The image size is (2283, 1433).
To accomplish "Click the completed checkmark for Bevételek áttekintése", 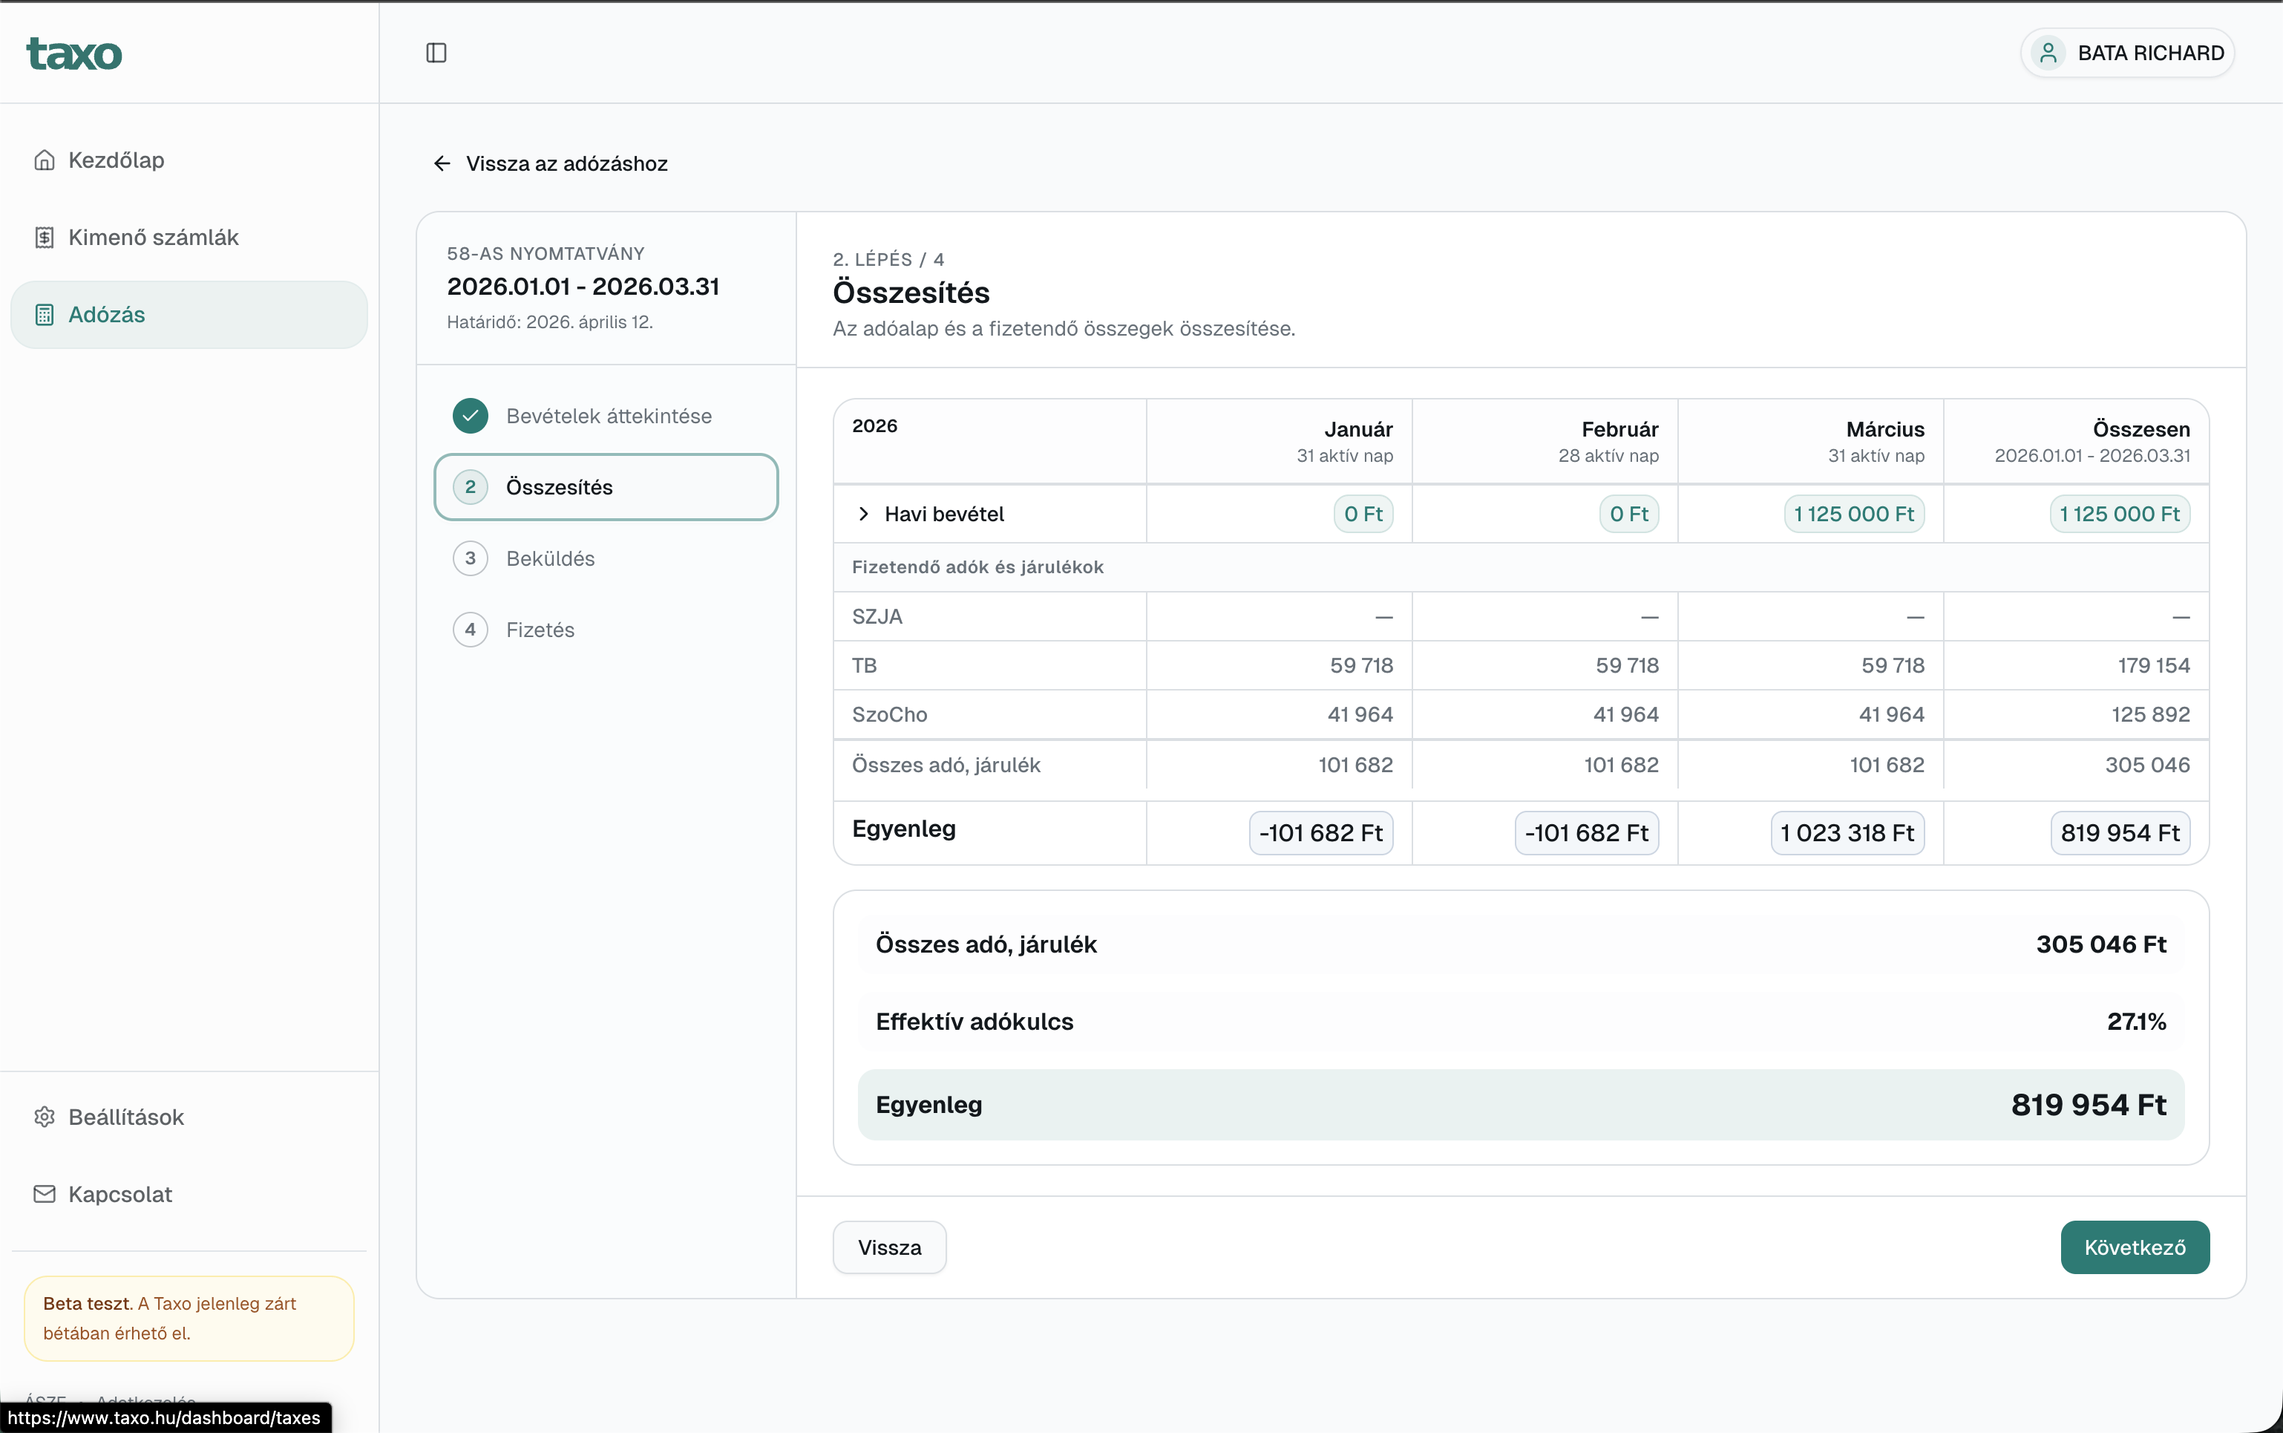I will point(470,416).
